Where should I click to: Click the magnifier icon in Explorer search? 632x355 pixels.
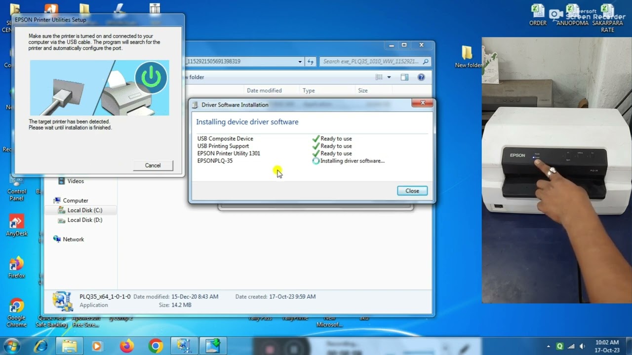click(x=426, y=62)
